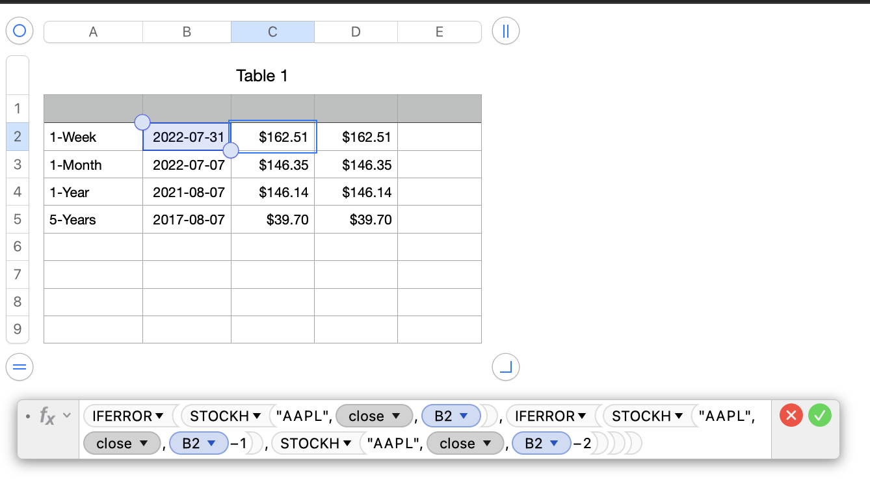Viewport: 870px width, 484px height.
Task: Select the cell containing 2017-08-07
Action: pos(187,220)
